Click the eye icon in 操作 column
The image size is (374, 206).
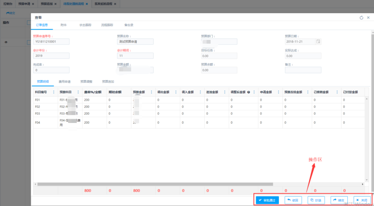pyautogui.click(x=6, y=42)
